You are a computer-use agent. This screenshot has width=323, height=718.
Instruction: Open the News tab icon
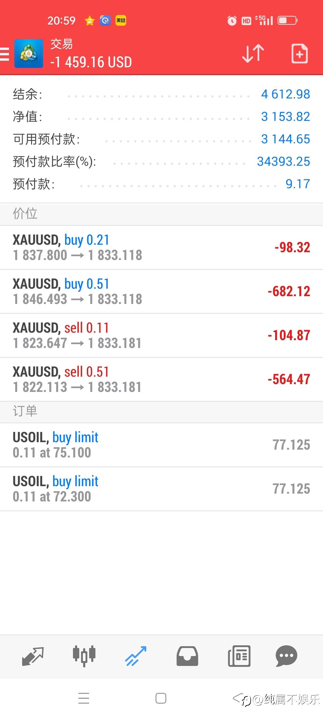[x=239, y=656]
